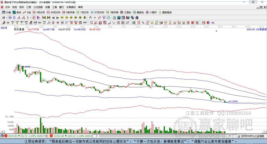Click the circled 金 golden ratio icon
Viewport: 267px width, 144px height.
152,23
